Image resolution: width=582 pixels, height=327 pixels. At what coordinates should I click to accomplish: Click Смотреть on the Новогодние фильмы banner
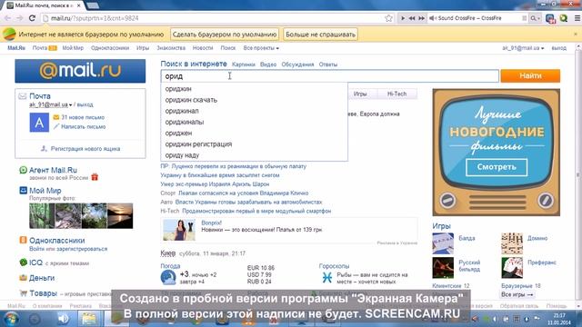[x=497, y=167]
